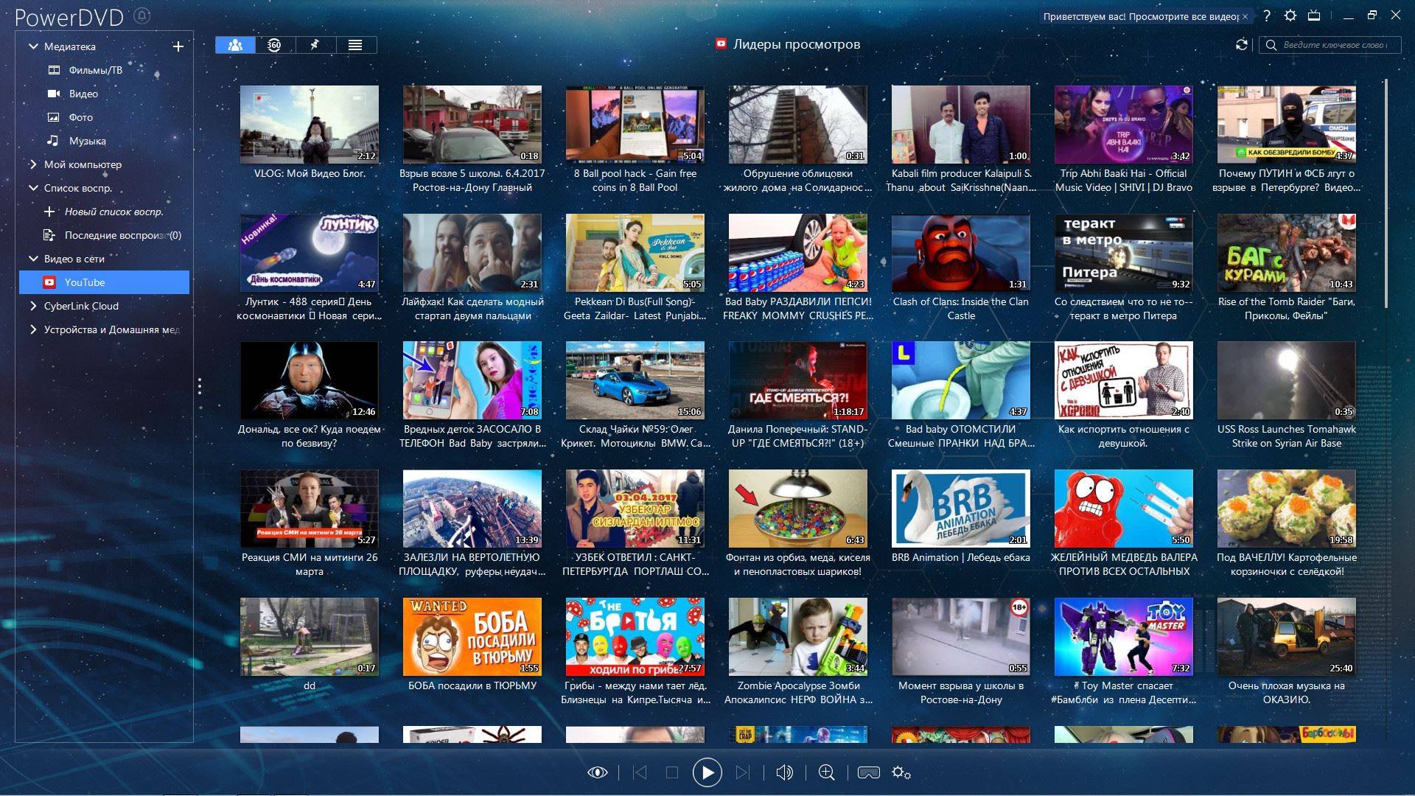Click title 'ЖЕЛЕЙНЫЙ МЕДВЕДЬ ВАЛЕРА'
Viewport: 1415px width, 796px height.
pyautogui.click(x=1124, y=565)
